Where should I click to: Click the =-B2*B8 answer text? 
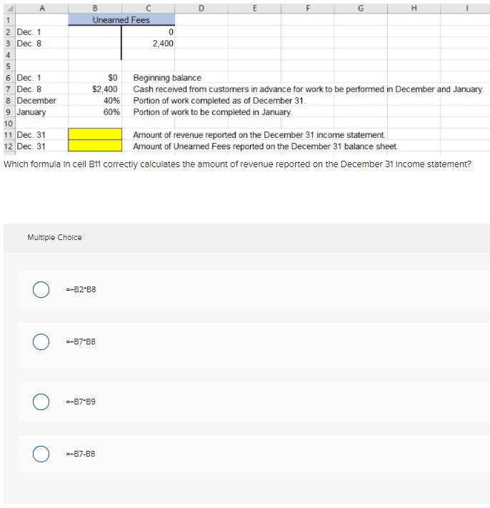tap(81, 289)
